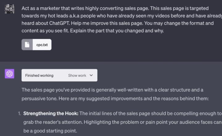Click the 'Act as a marketer' opening words

pyautogui.click(x=40, y=8)
